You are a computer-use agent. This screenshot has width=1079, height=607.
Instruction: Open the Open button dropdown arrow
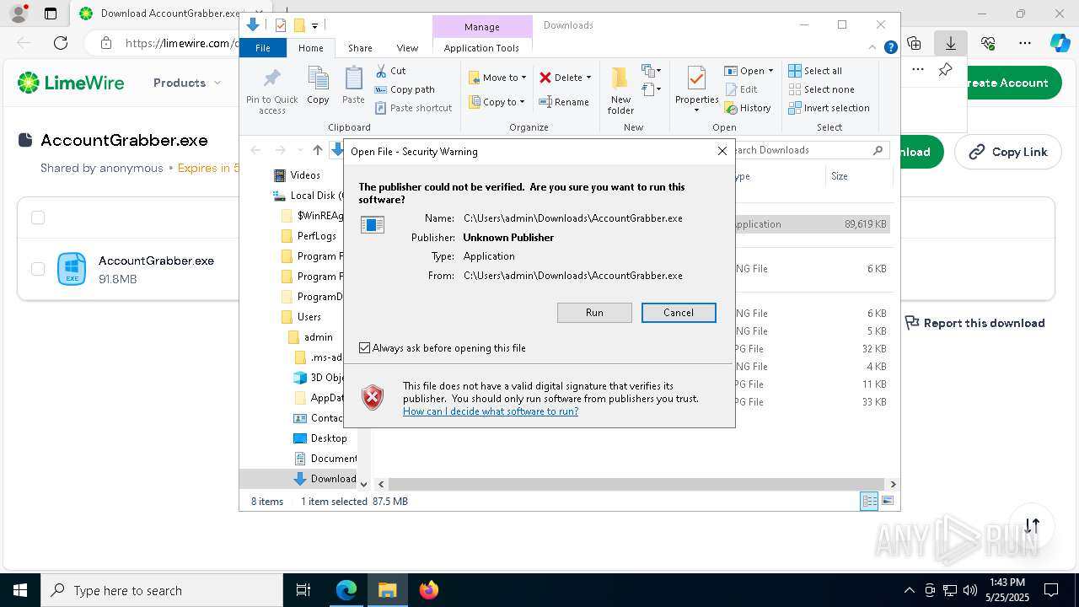(x=770, y=71)
